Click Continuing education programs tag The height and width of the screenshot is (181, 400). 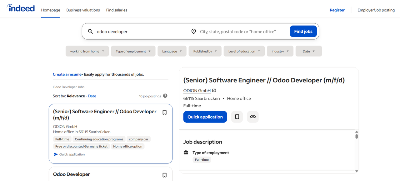[x=99, y=139]
